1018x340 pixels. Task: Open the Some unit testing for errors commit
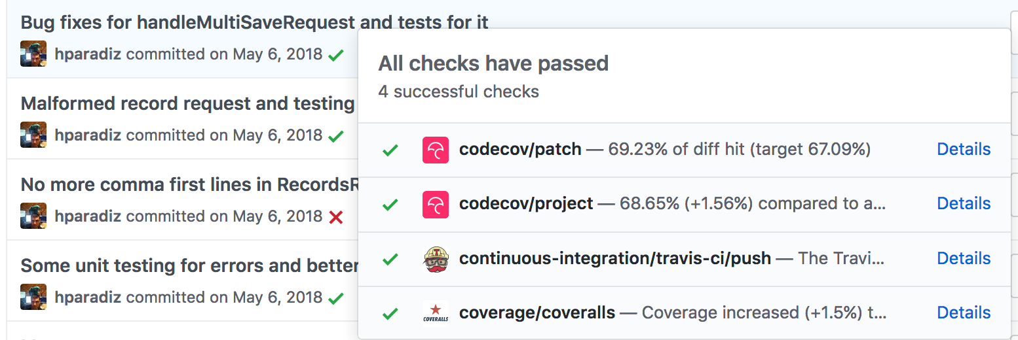pyautogui.click(x=189, y=266)
